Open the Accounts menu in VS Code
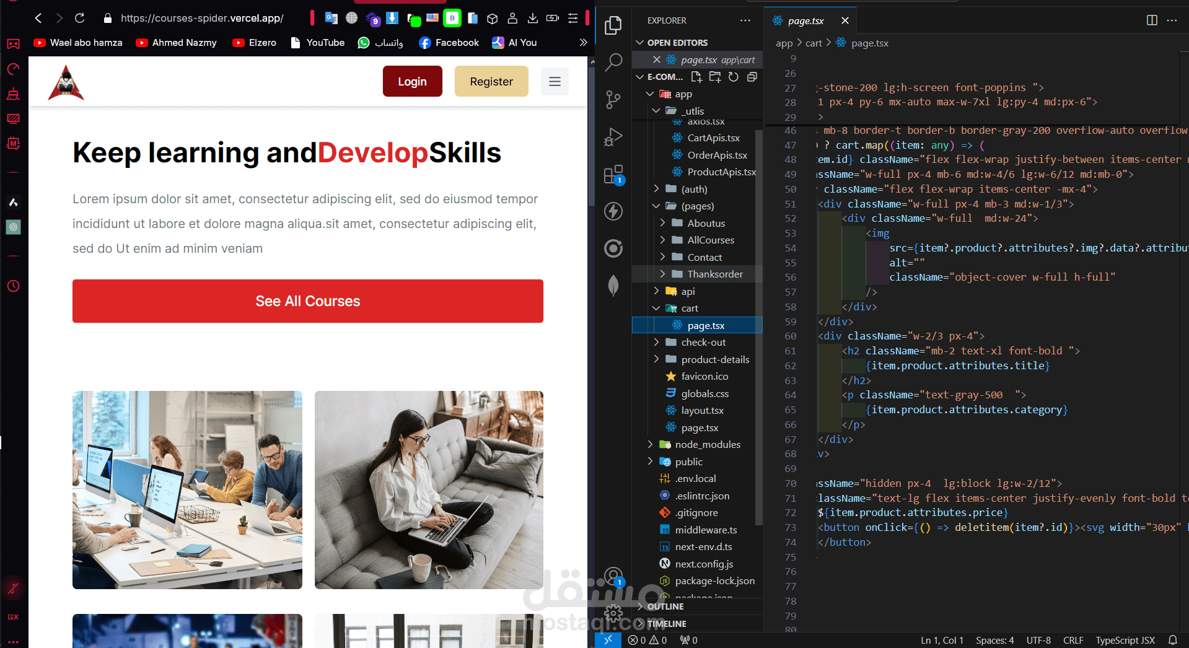The width and height of the screenshot is (1189, 648). (x=613, y=577)
